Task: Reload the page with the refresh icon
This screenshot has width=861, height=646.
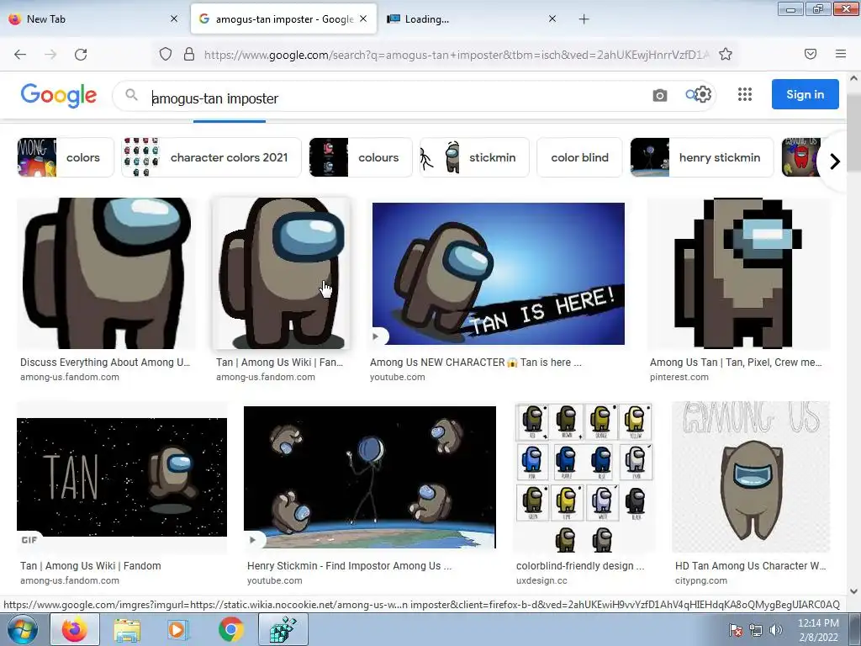Action: (81, 54)
